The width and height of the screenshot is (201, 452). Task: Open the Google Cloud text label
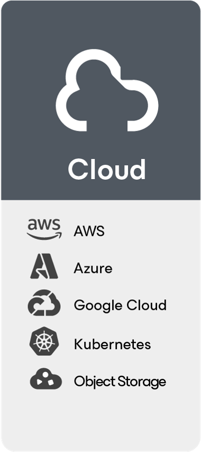point(120,306)
